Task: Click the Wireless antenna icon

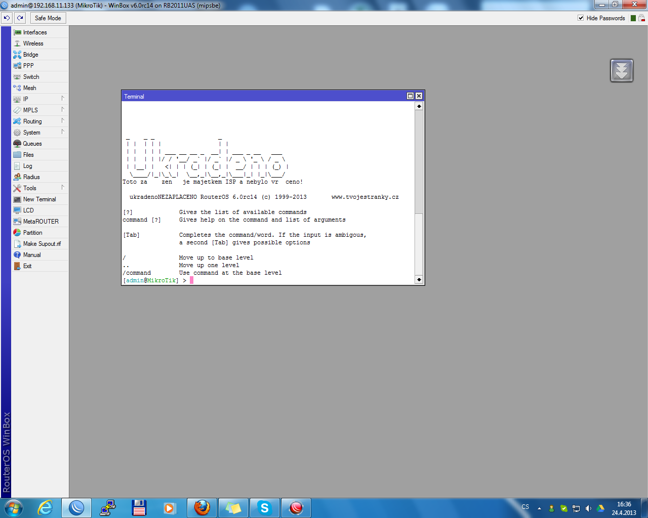Action: click(17, 44)
